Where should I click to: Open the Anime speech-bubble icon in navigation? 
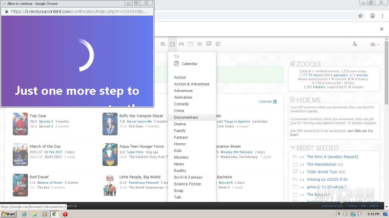click(209, 44)
